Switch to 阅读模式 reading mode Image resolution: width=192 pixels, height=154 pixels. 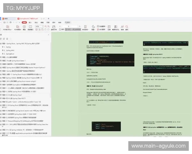coord(30,28)
